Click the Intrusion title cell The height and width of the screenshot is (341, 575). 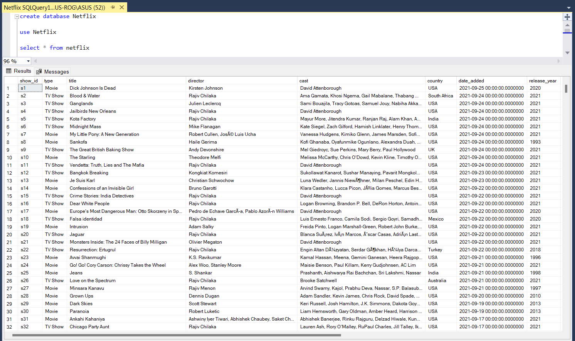[126, 227]
